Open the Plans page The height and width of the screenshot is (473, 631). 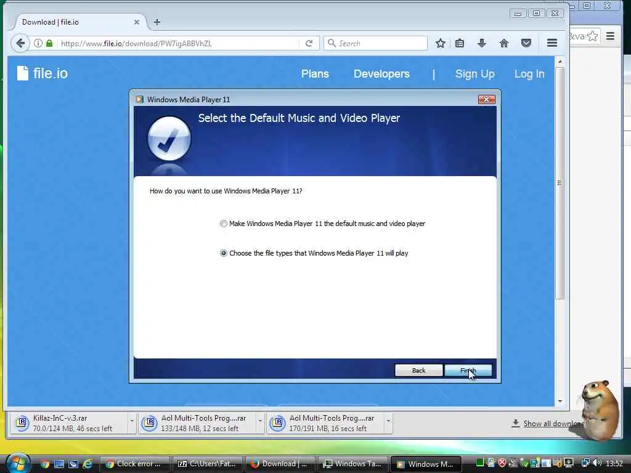(x=315, y=74)
